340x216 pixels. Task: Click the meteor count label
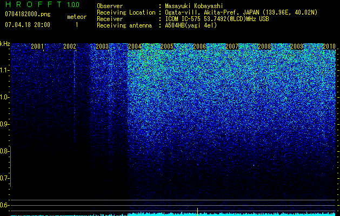pos(77,17)
